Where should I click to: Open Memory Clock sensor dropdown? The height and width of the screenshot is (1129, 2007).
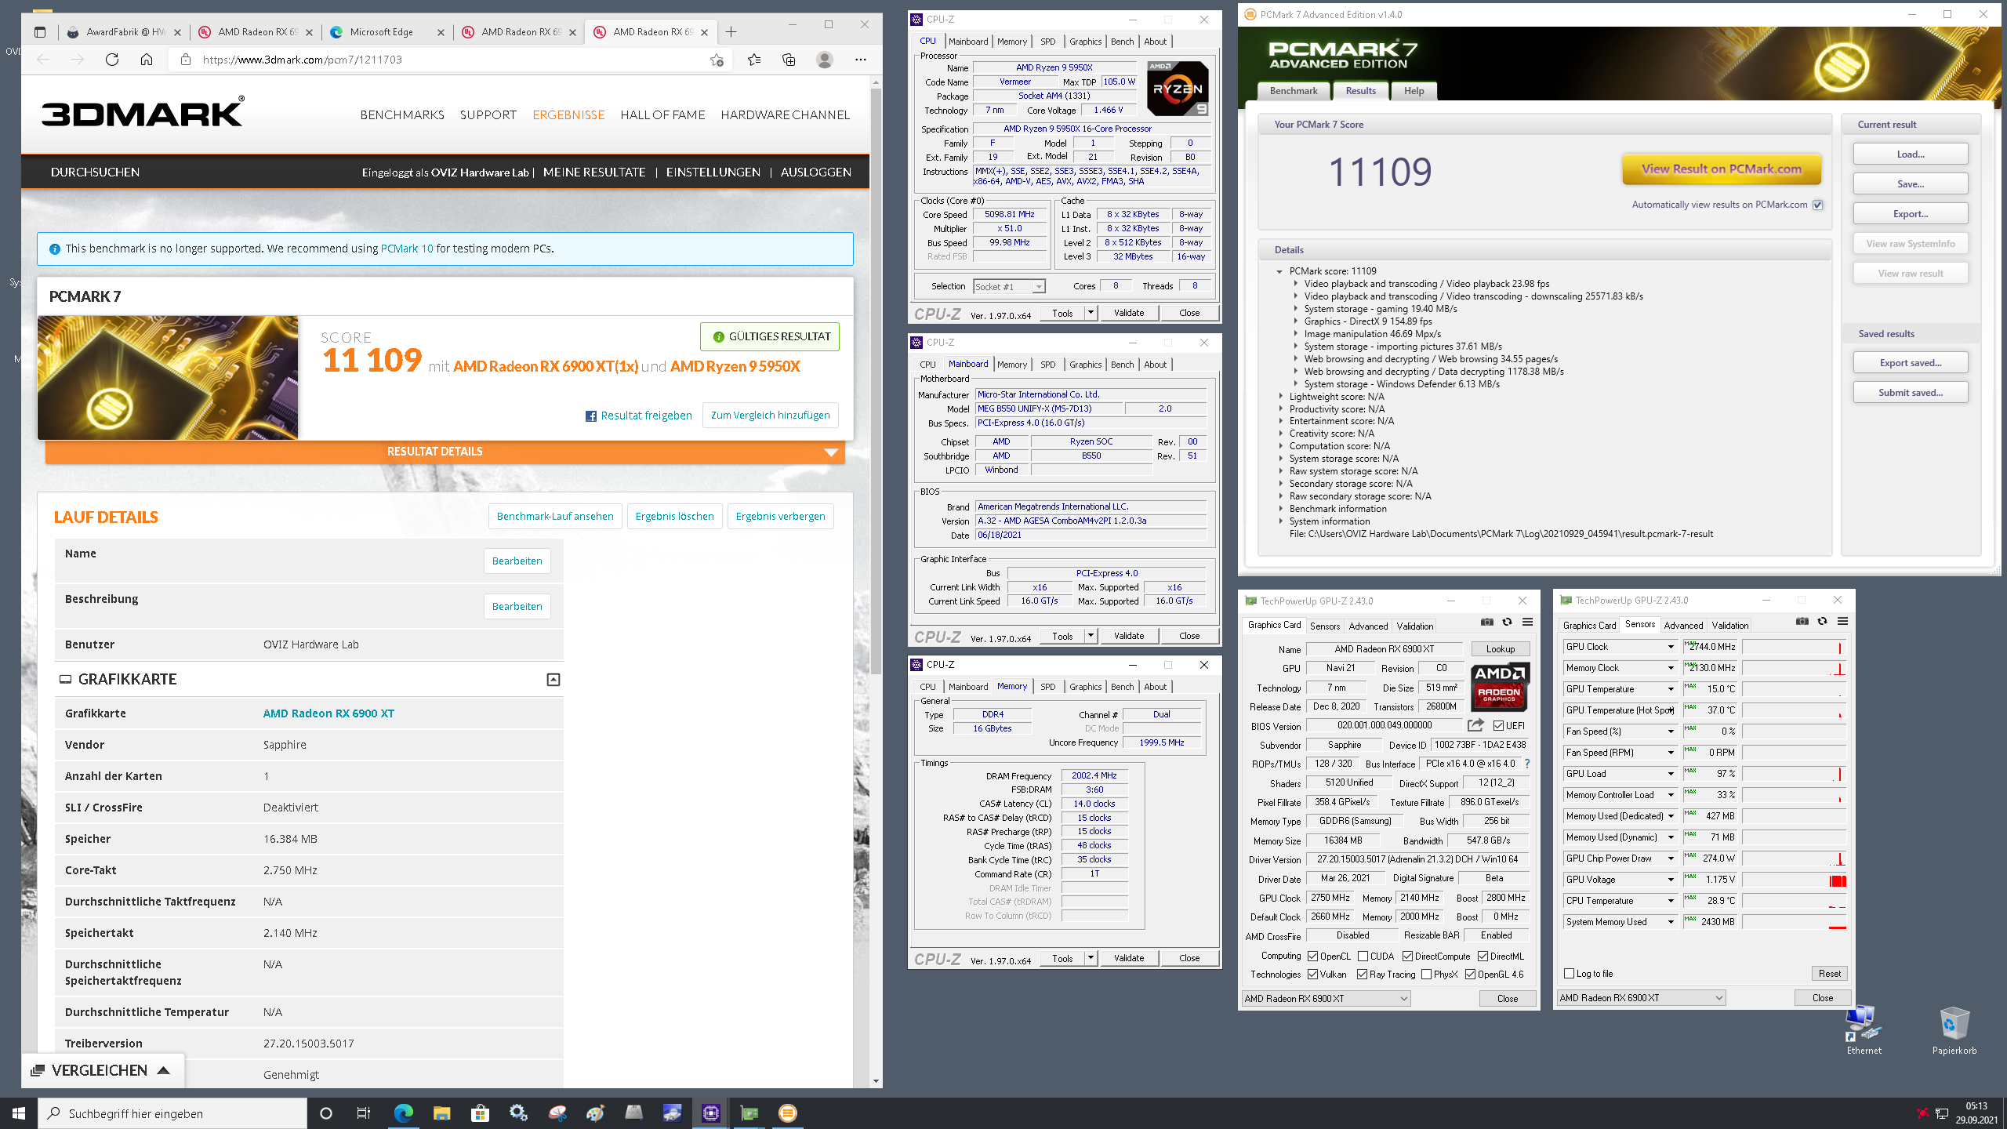[x=1671, y=668]
